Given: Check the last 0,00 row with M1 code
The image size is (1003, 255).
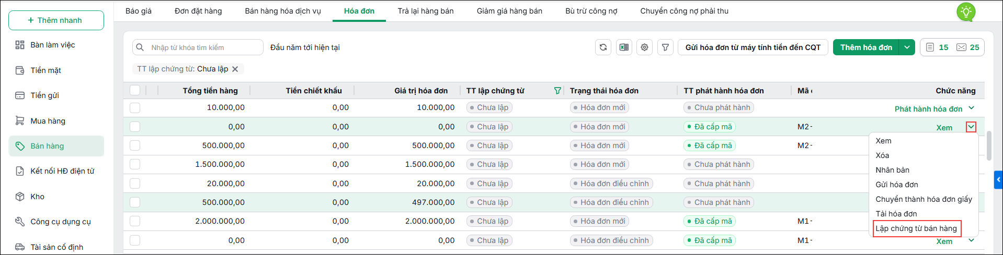Looking at the screenshot, I should [135, 240].
